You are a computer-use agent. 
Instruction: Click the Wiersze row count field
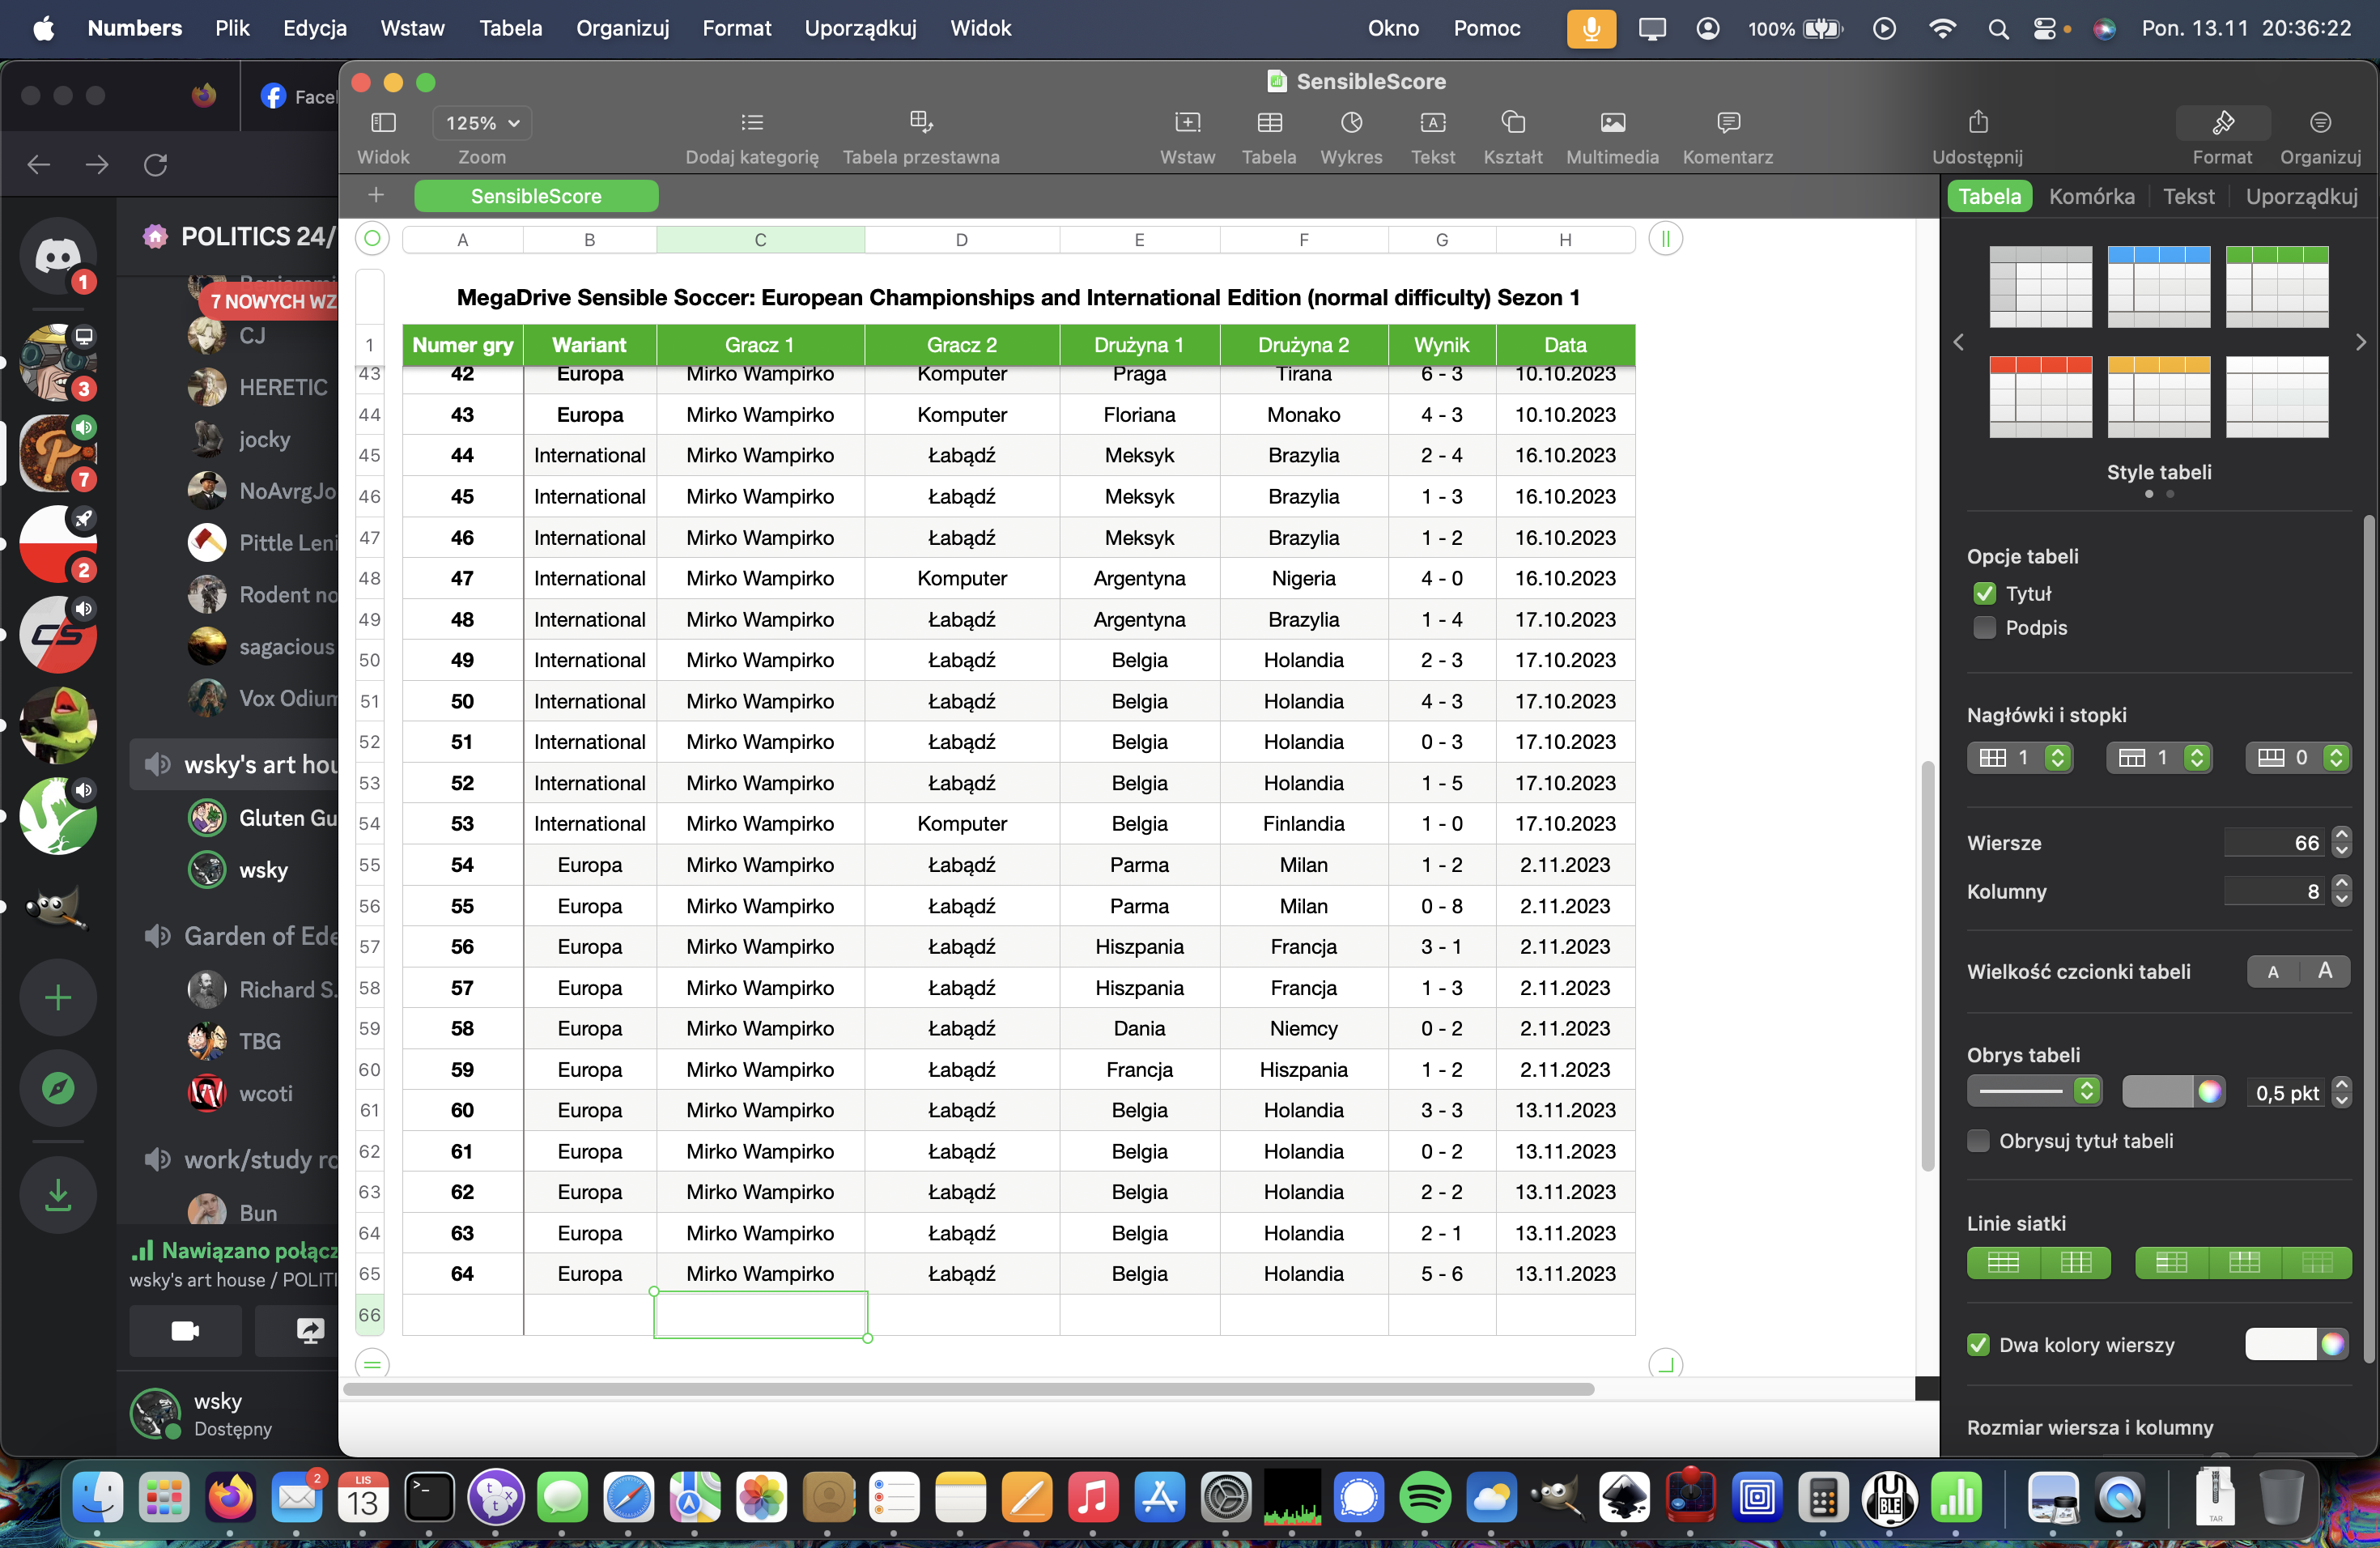[x=2273, y=843]
